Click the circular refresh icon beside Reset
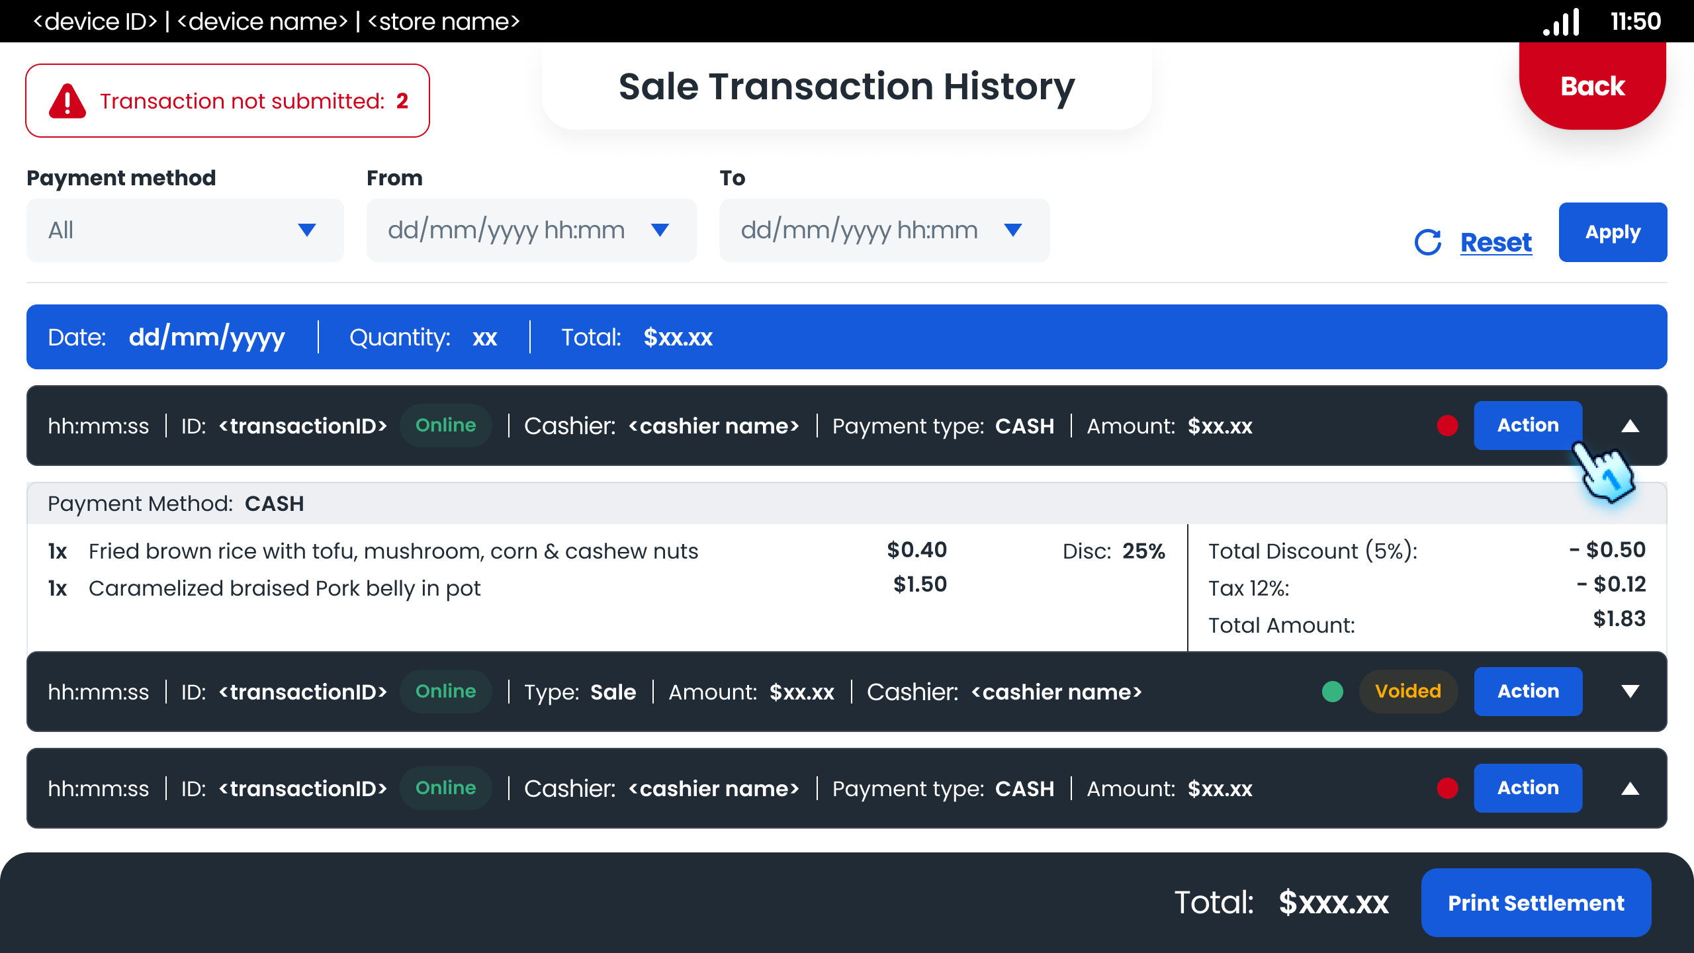Image resolution: width=1694 pixels, height=953 pixels. click(x=1429, y=242)
